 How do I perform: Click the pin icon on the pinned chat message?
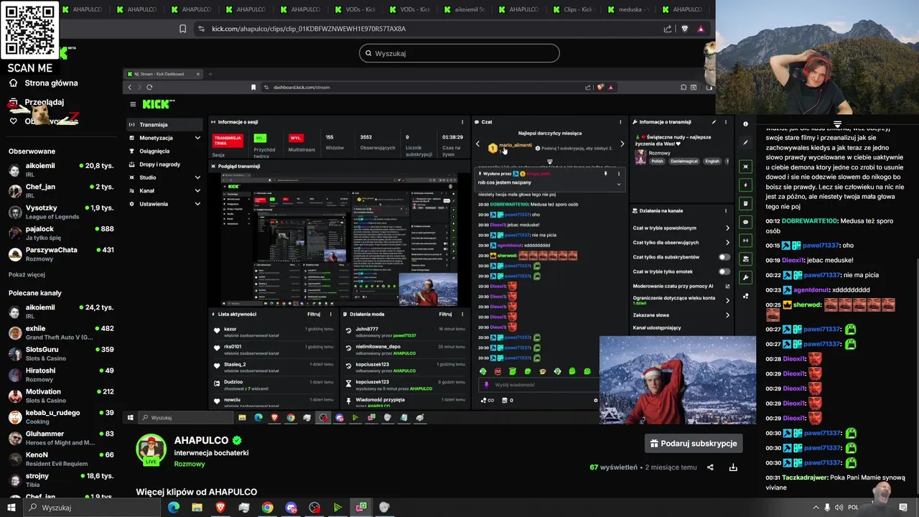pos(605,174)
